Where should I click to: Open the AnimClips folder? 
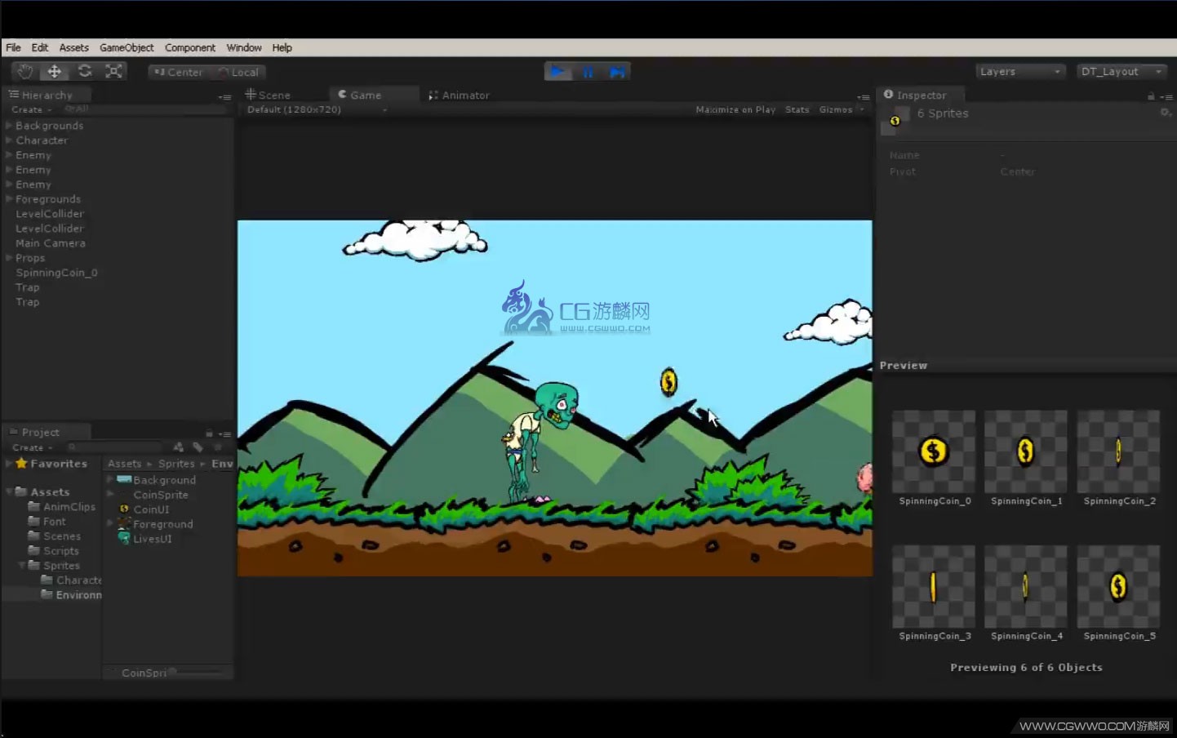point(61,507)
